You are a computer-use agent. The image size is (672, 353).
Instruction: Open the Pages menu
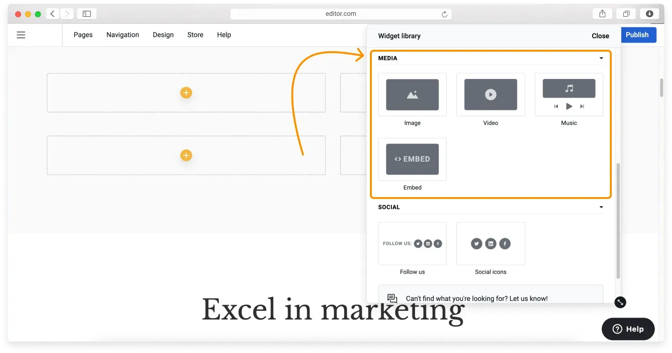pyautogui.click(x=83, y=35)
